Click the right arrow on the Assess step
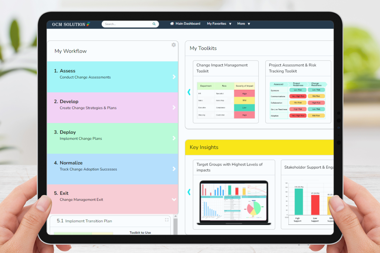This screenshot has width=380, height=253. point(174,77)
